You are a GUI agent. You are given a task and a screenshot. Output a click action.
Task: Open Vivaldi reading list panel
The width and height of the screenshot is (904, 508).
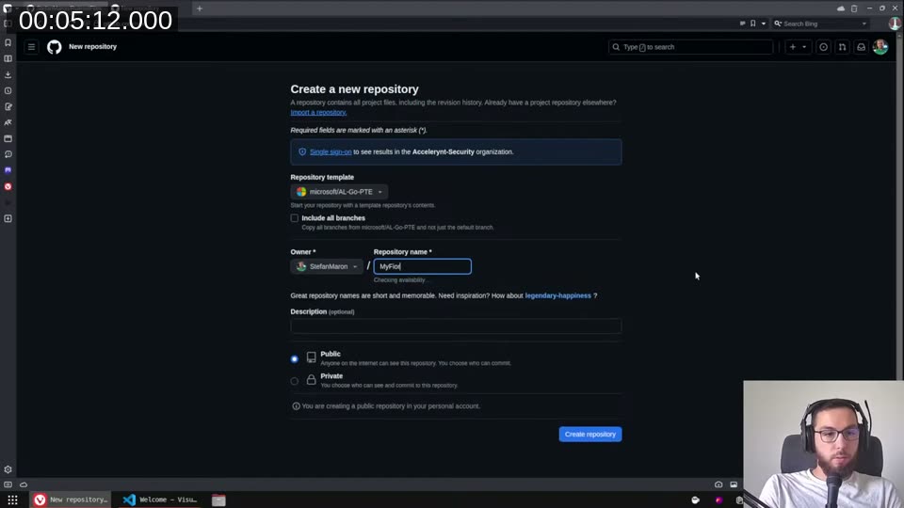click(8, 58)
